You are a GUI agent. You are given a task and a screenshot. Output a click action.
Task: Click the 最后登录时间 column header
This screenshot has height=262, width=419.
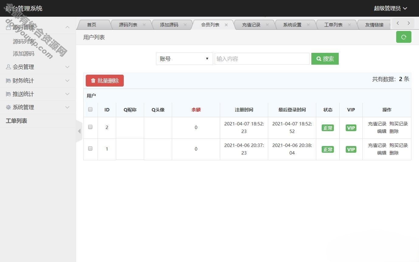click(x=292, y=110)
